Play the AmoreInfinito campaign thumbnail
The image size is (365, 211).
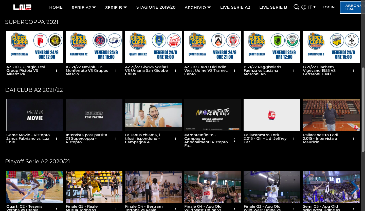coord(213,115)
